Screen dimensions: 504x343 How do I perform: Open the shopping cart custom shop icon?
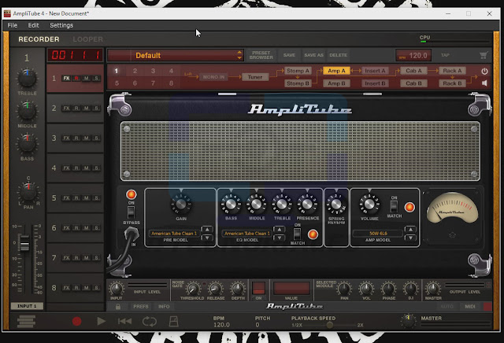(x=484, y=55)
